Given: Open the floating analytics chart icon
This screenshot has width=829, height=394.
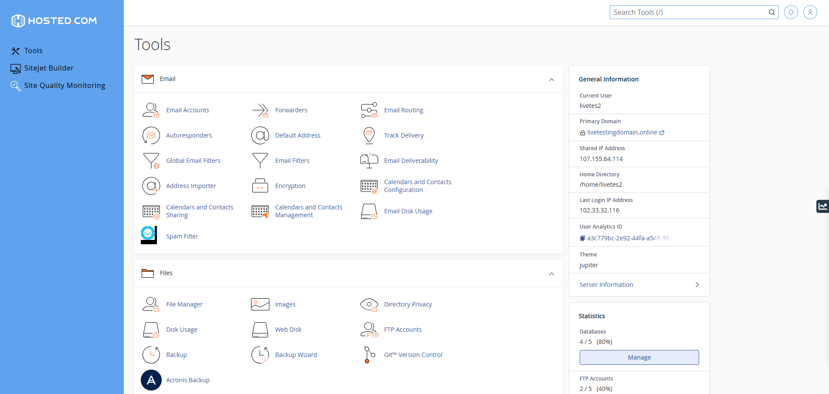Looking at the screenshot, I should pos(822,206).
